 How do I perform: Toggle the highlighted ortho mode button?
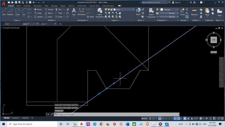click(160, 119)
